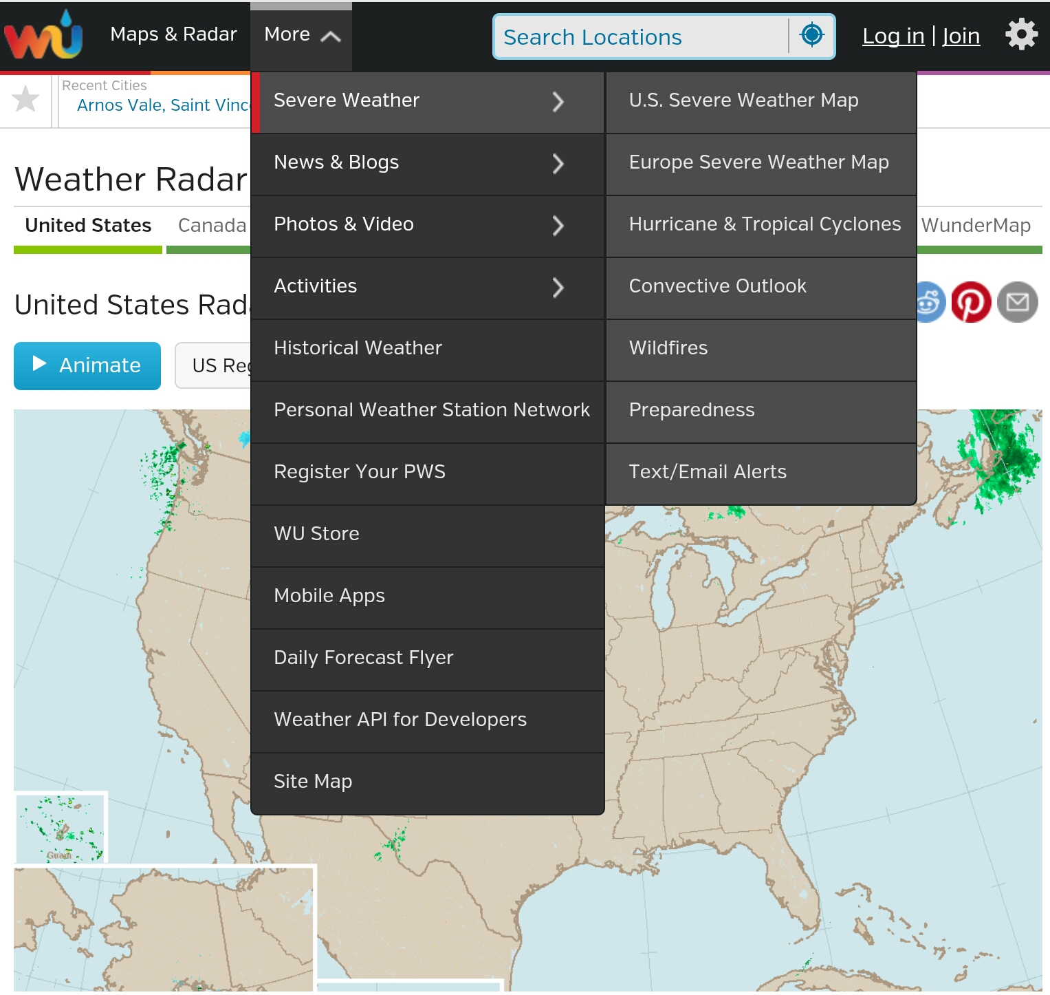The width and height of the screenshot is (1050, 995).
Task: Click the Guam radar inset map
Action: coord(61,826)
